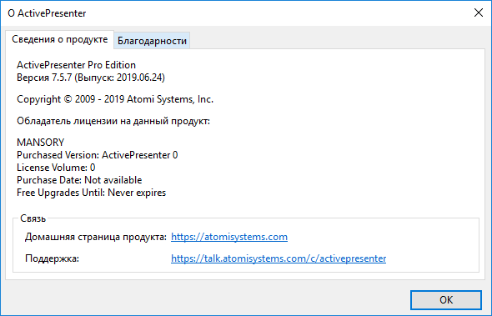The image size is (492, 316).
Task: Switch to the Благодарности tab
Action: (x=152, y=41)
